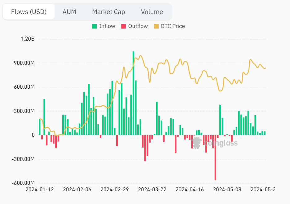Click the 2024-02-06 date axis label
290x204 pixels.
tap(77, 189)
